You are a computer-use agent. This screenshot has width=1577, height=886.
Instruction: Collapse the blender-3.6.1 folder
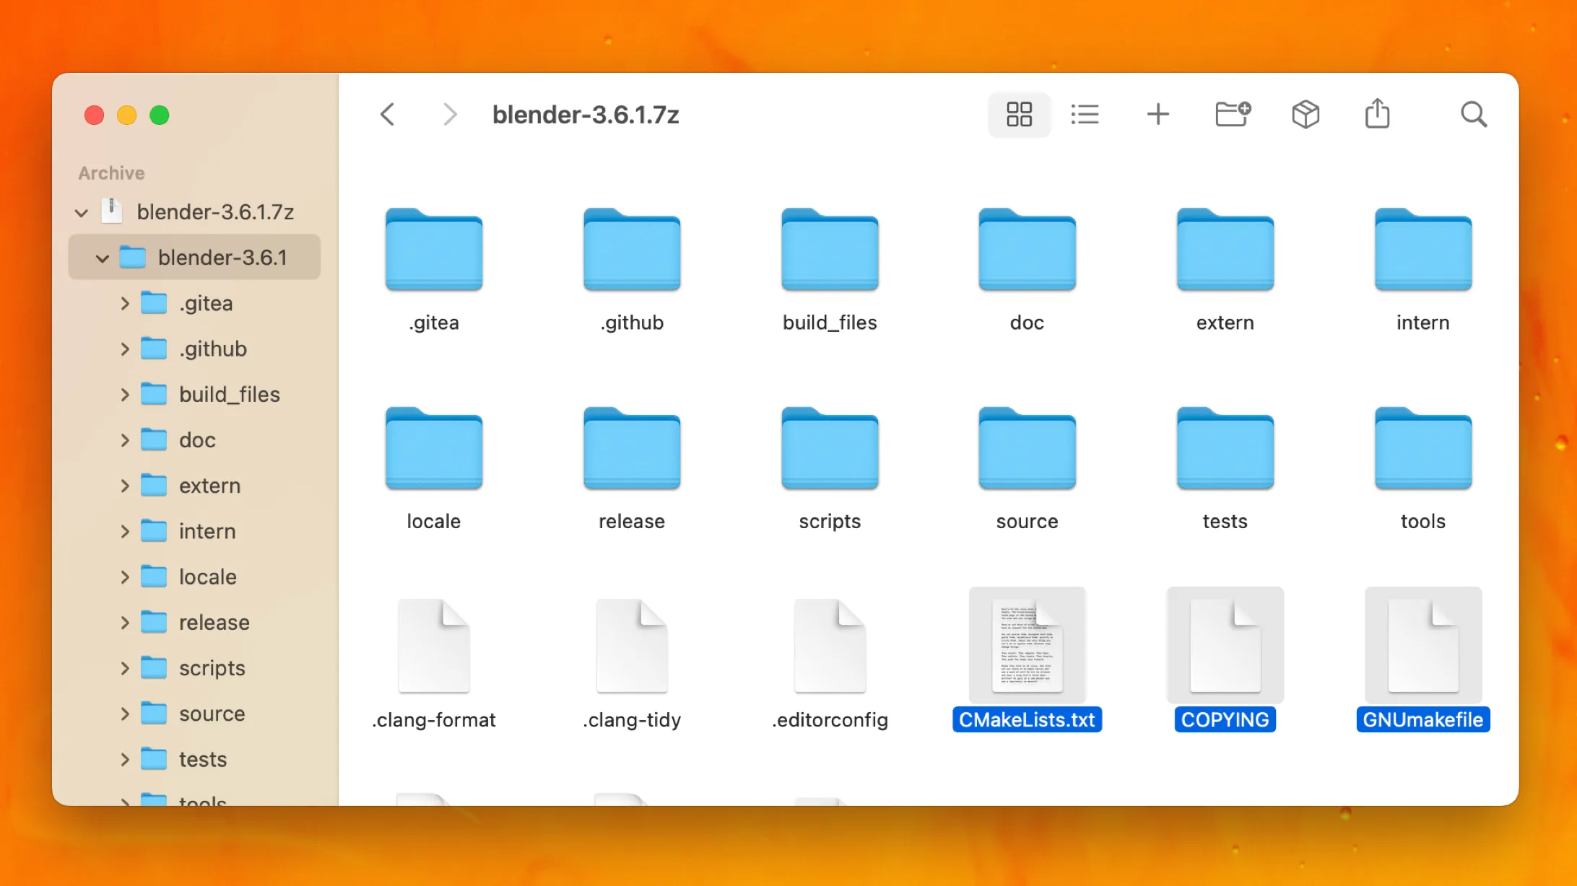point(102,258)
